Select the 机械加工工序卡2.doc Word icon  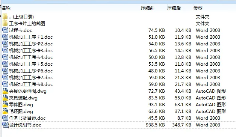tap(5, 44)
